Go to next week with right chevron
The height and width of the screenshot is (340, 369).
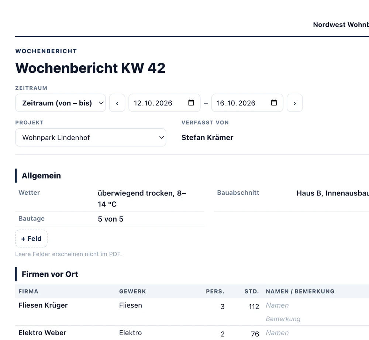294,103
